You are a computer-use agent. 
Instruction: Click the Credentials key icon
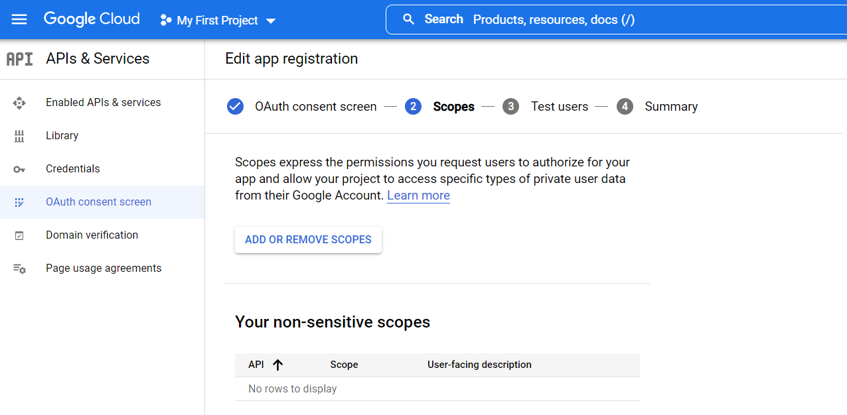coord(19,169)
